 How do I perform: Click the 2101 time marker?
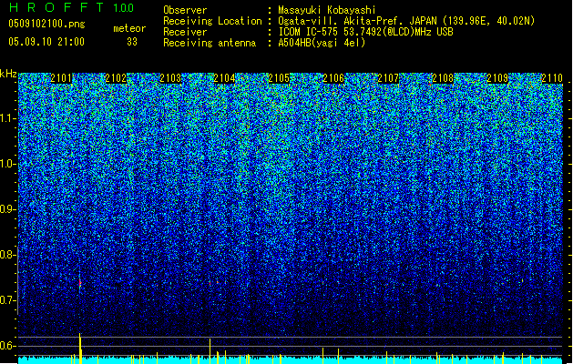click(x=61, y=78)
